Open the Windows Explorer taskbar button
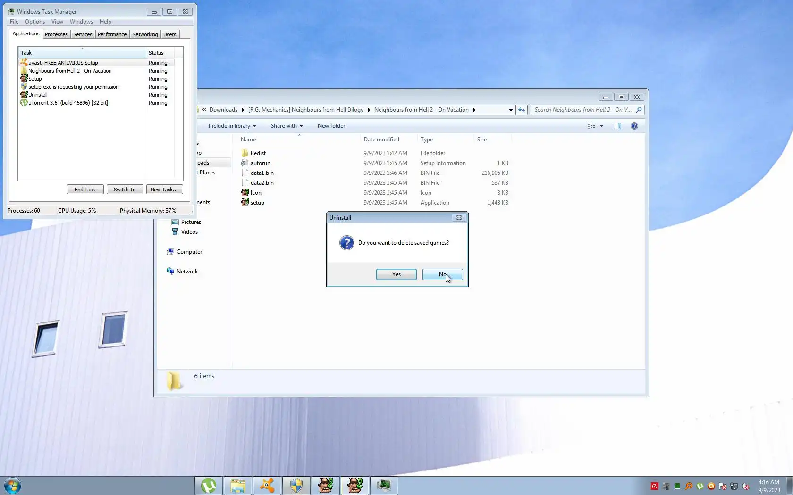793x495 pixels. click(x=238, y=486)
